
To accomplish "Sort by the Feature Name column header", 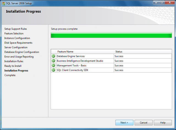I will pyautogui.click(x=85, y=52).
